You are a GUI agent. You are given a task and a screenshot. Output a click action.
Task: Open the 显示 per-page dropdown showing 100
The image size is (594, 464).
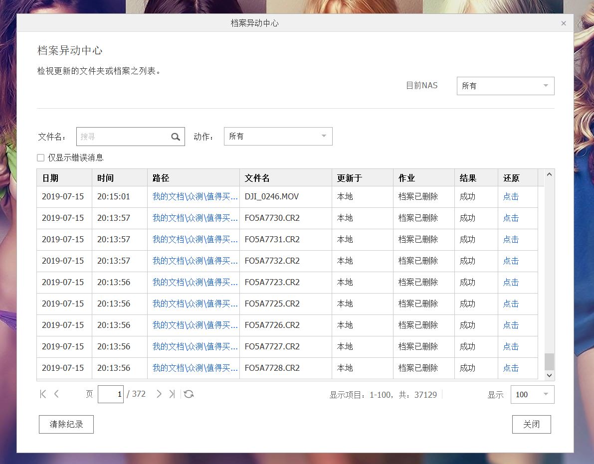[532, 394]
